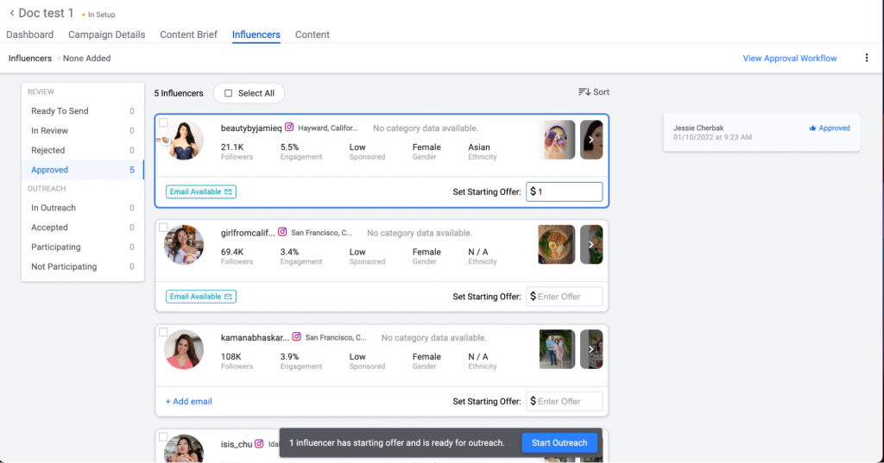Tick the checkbox on kamanabhaskar card
Image resolution: width=884 pixels, height=463 pixels.
tap(163, 332)
